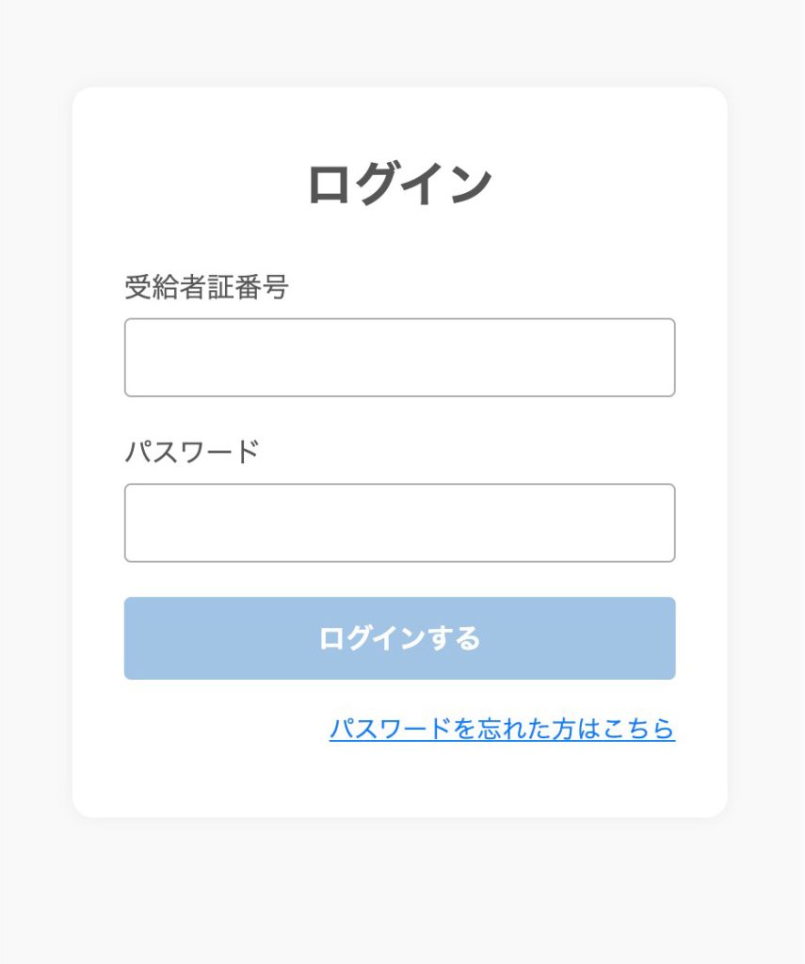Click the パスワード field label
Screen dimensions: 805x964
[x=191, y=453]
